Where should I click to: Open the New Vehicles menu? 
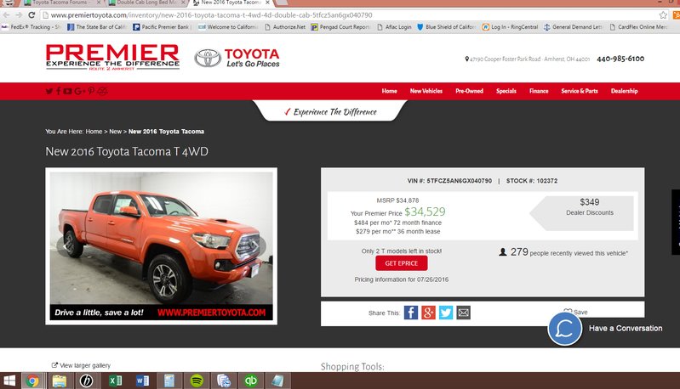[x=426, y=91]
